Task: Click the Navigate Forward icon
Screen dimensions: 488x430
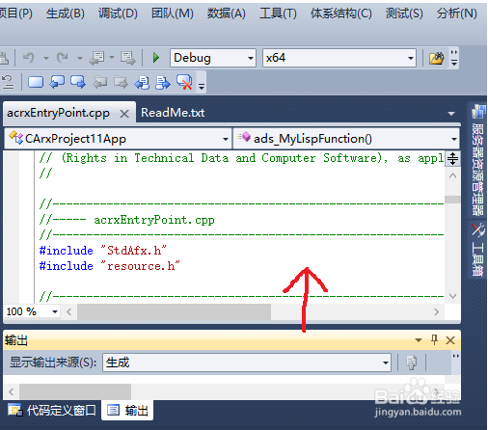Action: coord(128,58)
